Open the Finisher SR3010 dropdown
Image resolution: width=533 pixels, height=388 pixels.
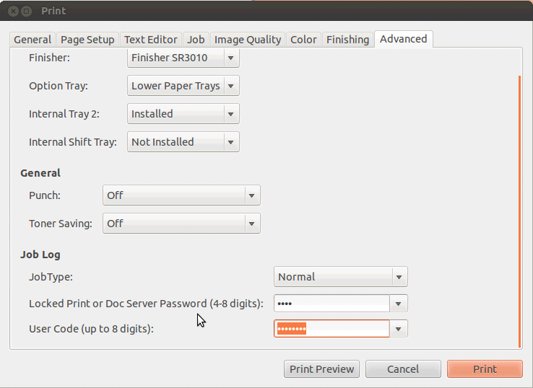click(x=183, y=58)
